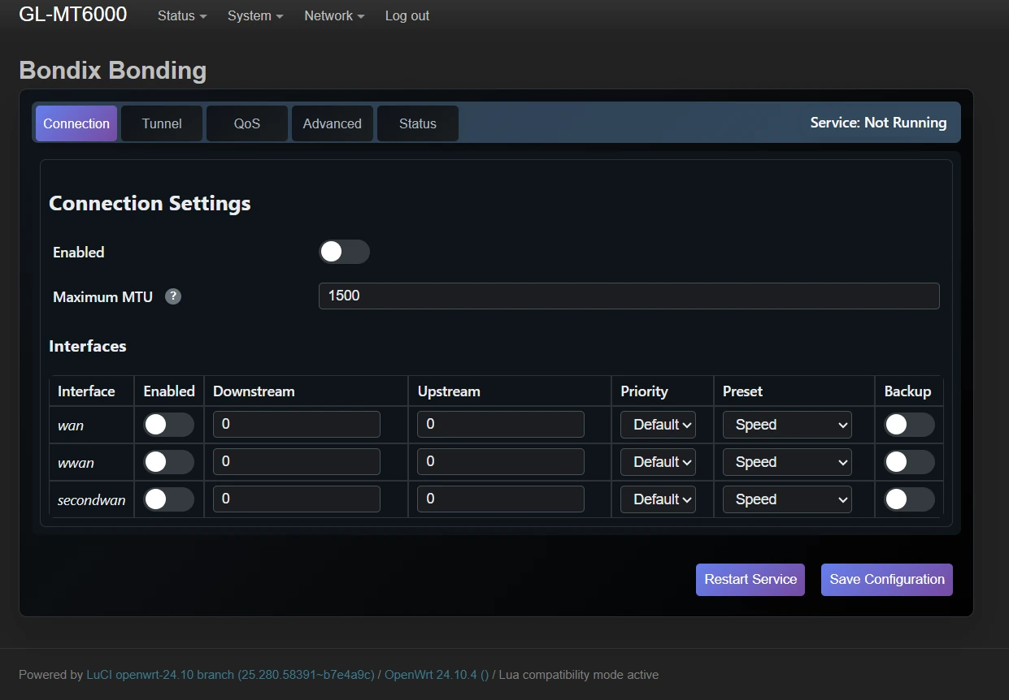Click the Maximum MTU help icon
Screen dimensions: 1009x700
coord(173,296)
